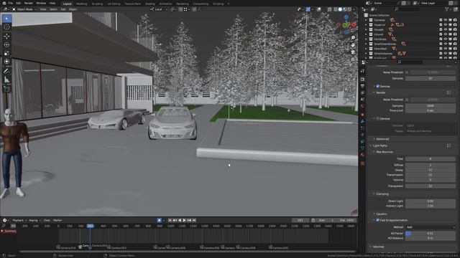Click the outliner search magnifier icon

(x=396, y=9)
